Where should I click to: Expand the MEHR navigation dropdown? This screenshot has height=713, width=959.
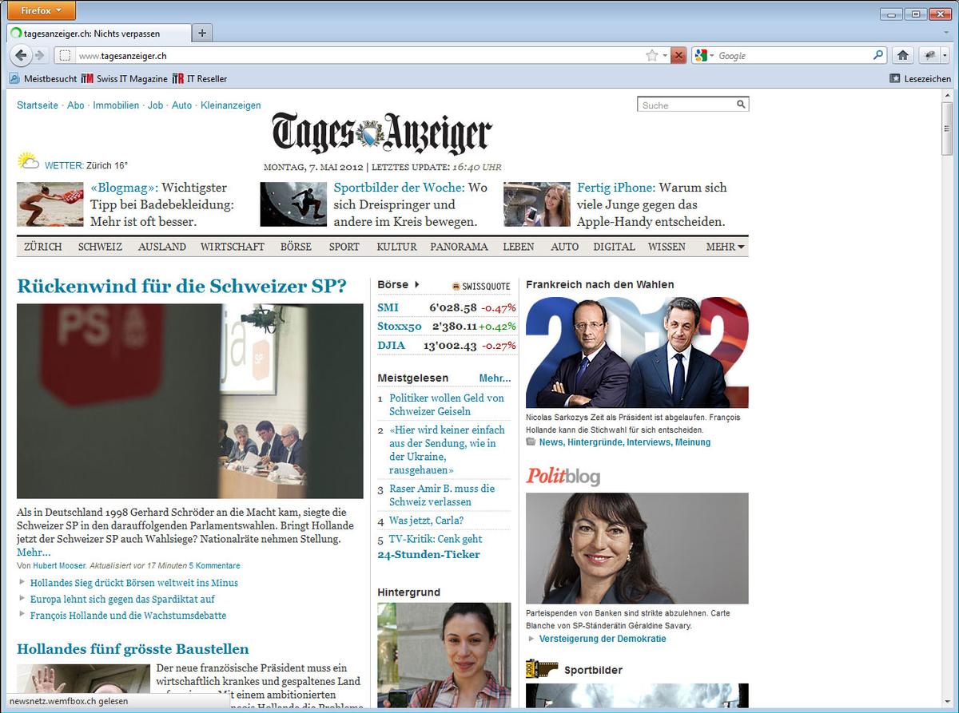(x=726, y=247)
